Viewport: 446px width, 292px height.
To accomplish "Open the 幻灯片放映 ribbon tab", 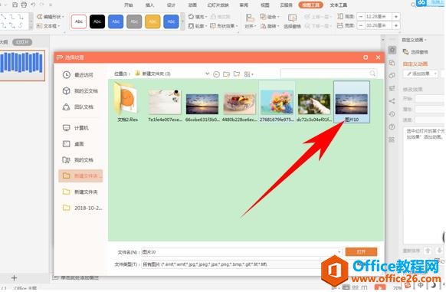I will pyautogui.click(x=218, y=5).
